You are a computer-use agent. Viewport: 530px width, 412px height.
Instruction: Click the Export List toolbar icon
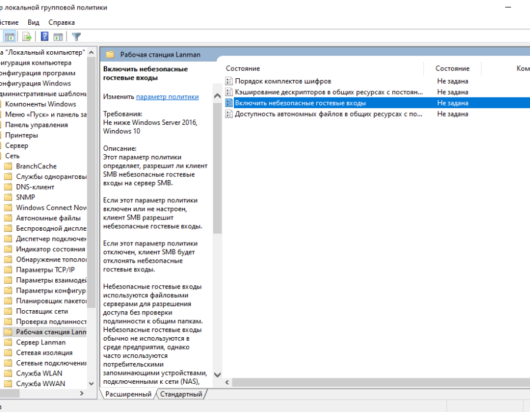tap(26, 36)
